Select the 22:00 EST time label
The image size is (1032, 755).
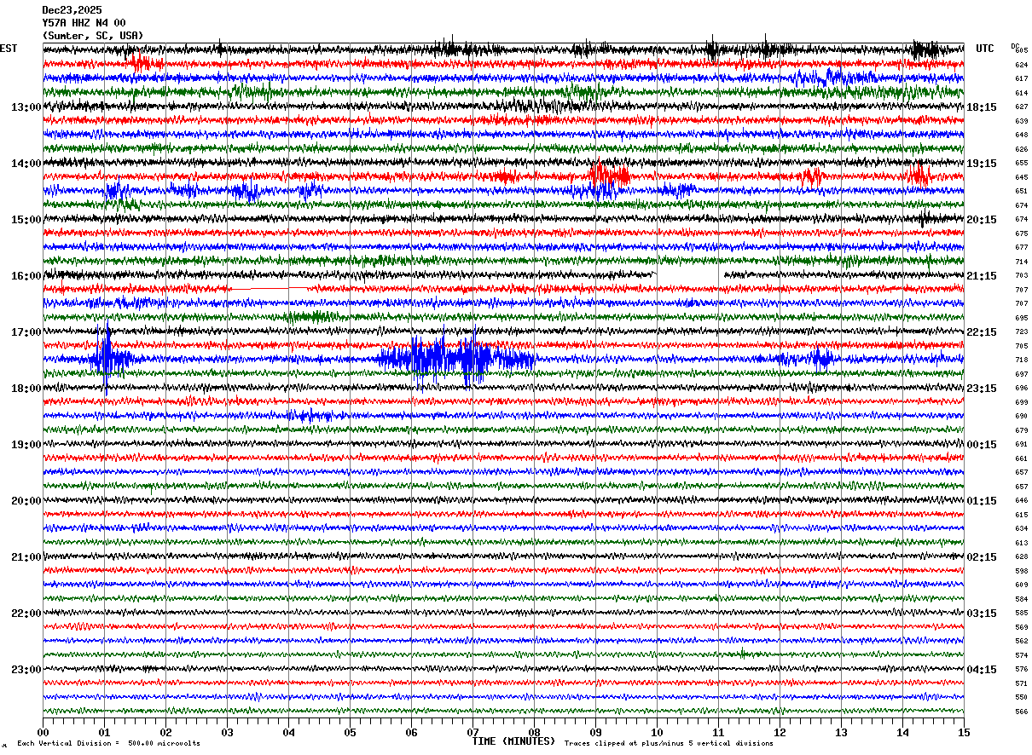26,614
